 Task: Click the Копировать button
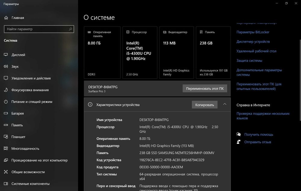click(205, 105)
